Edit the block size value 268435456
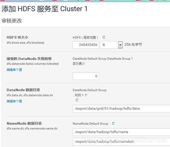This screenshot has height=147, width=170. pyautogui.click(x=86, y=45)
